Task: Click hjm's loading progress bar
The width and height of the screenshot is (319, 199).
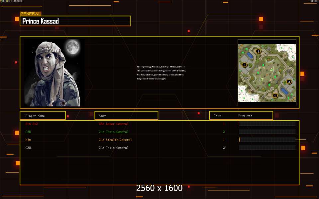Action: point(267,140)
